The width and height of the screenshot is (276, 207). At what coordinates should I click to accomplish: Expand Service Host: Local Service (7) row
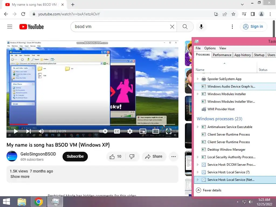(198, 172)
